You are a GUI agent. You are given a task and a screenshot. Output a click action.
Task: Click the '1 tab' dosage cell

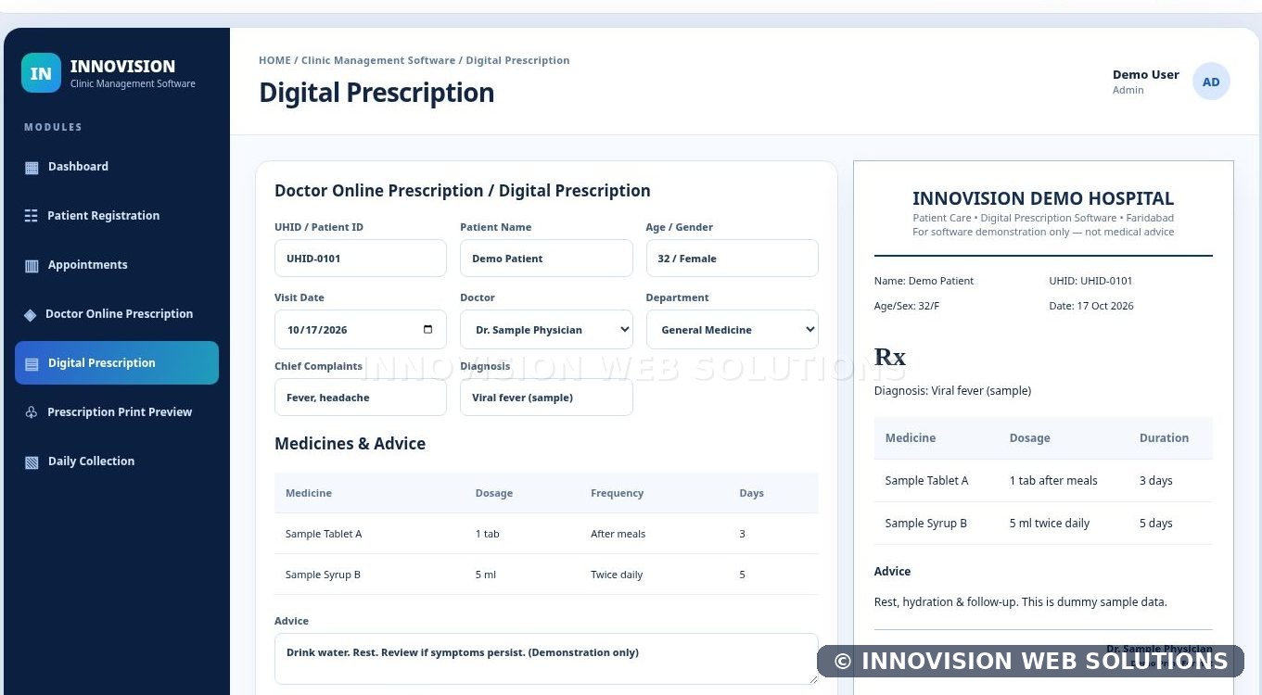488,534
